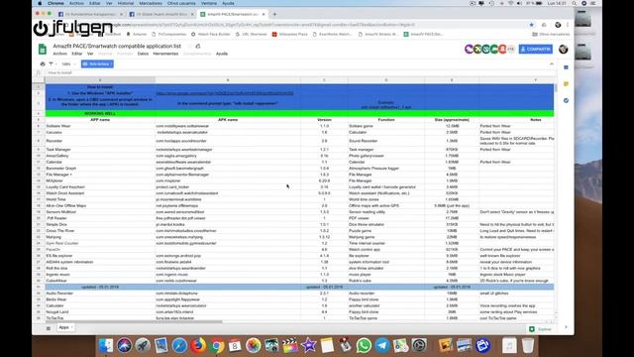634x357 pixels.
Task: Open the Tasks side panel icon
Action: tap(566, 100)
